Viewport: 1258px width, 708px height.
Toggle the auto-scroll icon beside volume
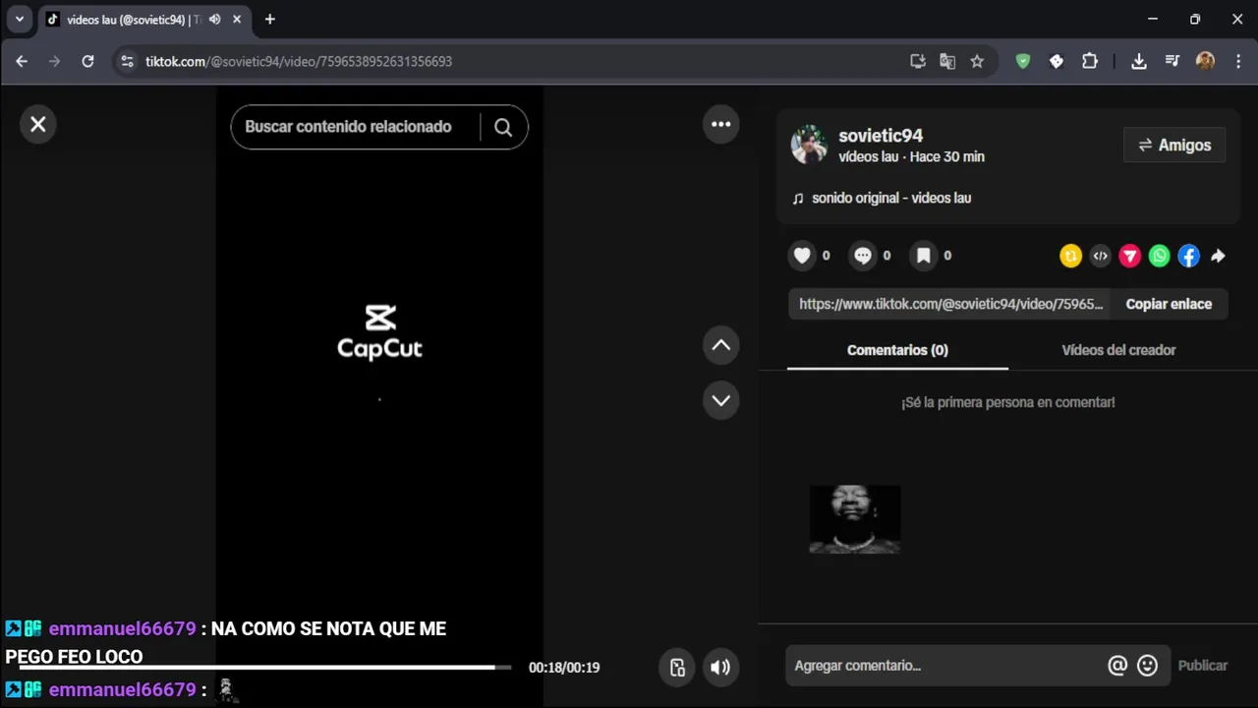[677, 668]
